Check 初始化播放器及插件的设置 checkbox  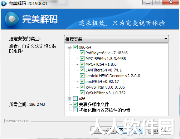pyautogui.click(x=75, y=110)
